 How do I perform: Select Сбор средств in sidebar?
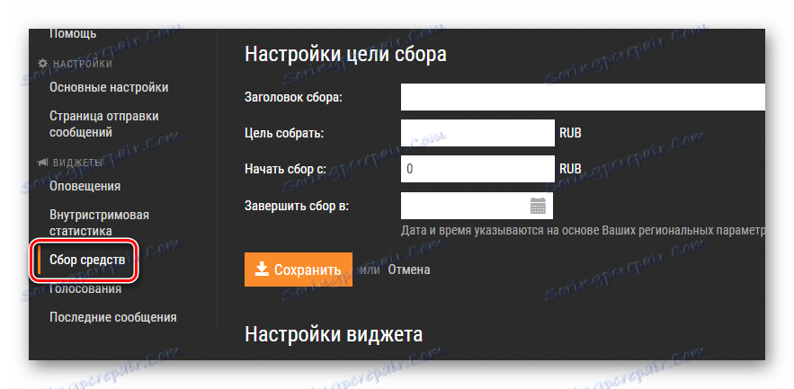tap(87, 260)
